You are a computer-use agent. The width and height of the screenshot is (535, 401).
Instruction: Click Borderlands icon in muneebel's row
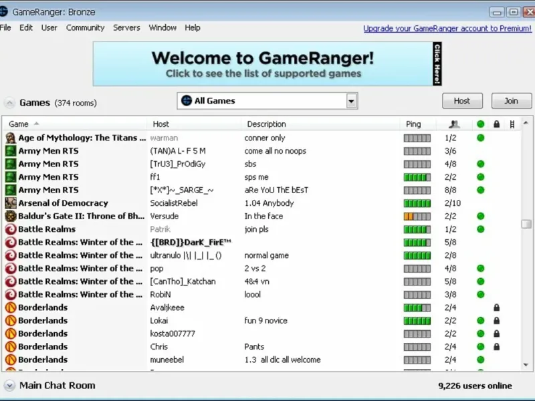pos(11,360)
